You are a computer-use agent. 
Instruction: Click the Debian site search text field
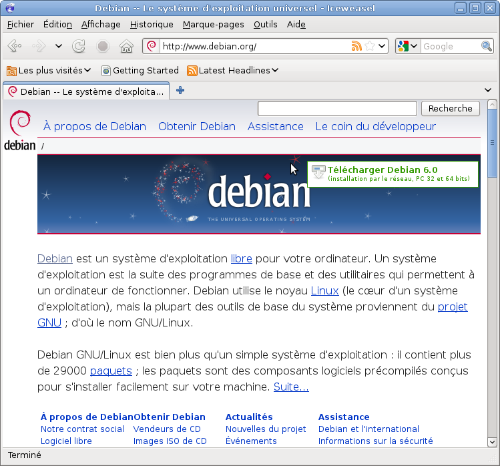[x=337, y=108]
